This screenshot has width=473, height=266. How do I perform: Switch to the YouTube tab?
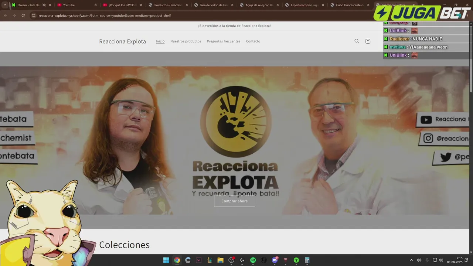[x=77, y=5]
